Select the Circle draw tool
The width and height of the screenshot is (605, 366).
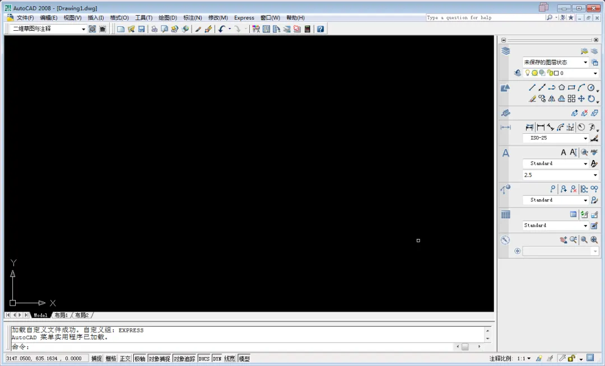pos(591,87)
